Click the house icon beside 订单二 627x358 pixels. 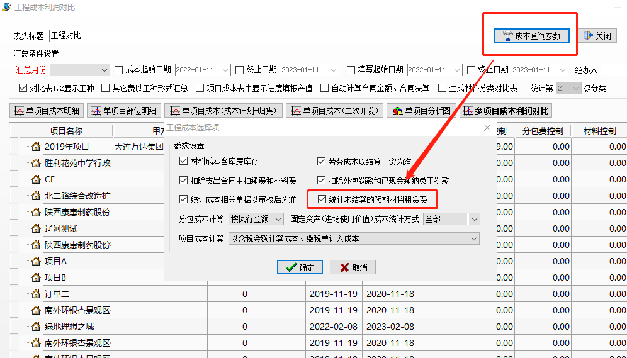(x=36, y=294)
